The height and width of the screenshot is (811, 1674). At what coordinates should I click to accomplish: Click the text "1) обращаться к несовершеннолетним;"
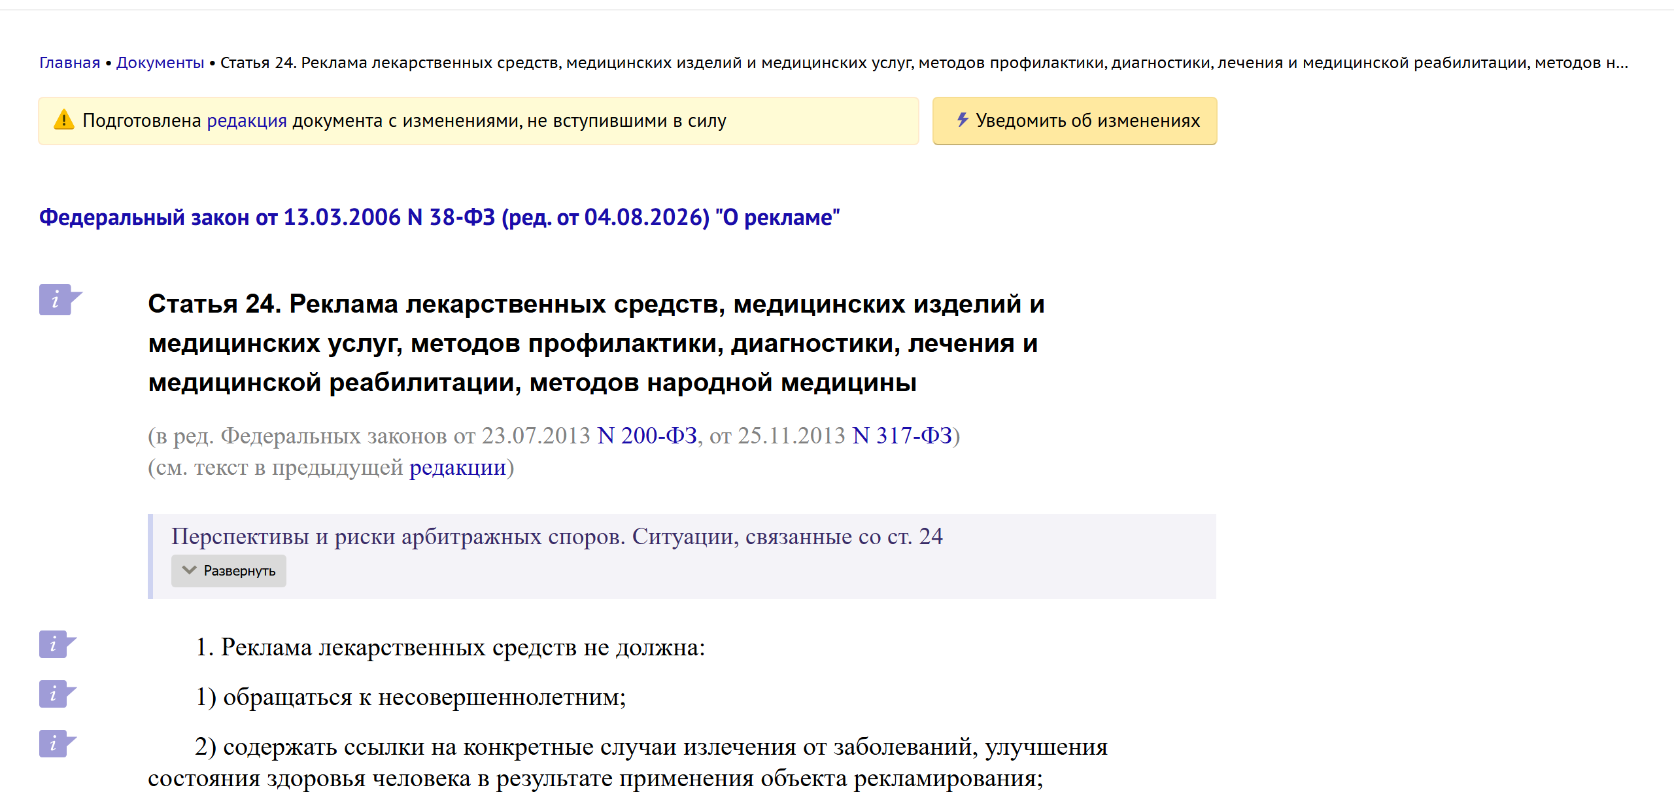pos(411,697)
